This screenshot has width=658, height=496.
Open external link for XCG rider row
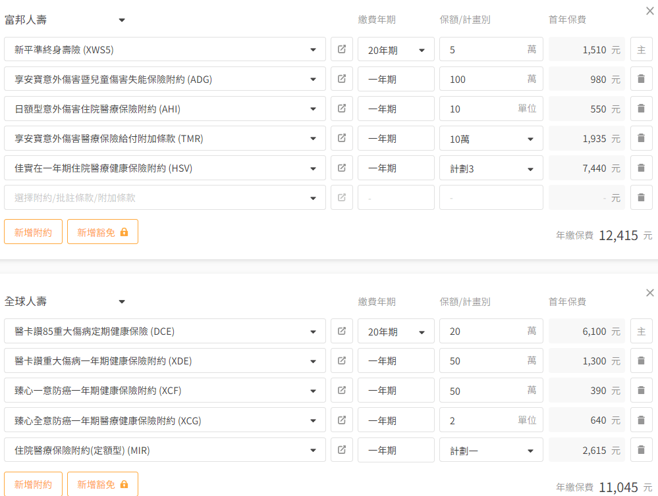[x=341, y=420]
